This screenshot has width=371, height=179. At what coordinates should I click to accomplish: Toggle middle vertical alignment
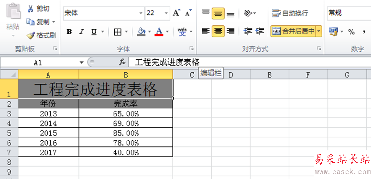pyautogui.click(x=218, y=13)
